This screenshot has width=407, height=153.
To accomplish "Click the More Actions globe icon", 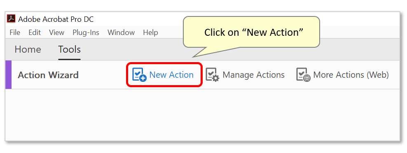I will (x=303, y=75).
